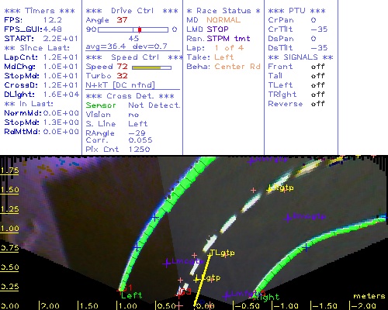Click the Drive Ctrl section header

[x=132, y=11]
